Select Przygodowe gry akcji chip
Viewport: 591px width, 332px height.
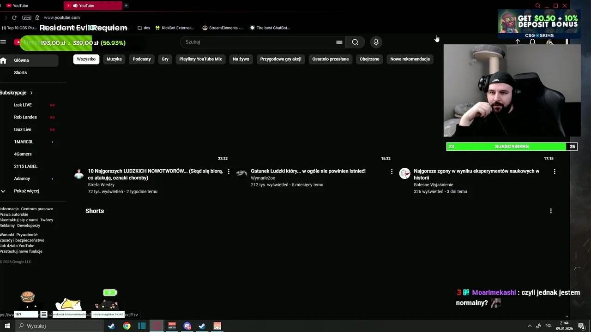pyautogui.click(x=281, y=59)
